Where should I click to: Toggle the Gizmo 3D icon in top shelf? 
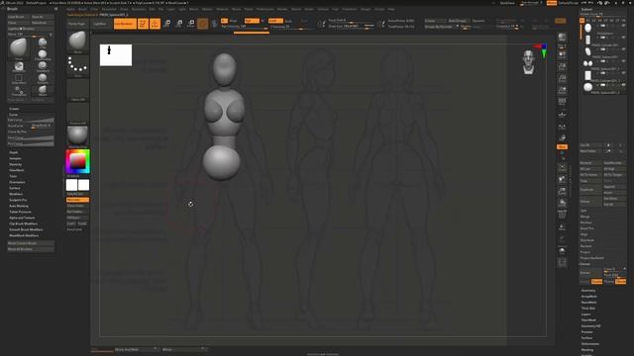[x=202, y=24]
